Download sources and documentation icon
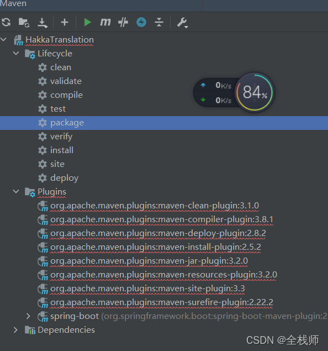 43,23
